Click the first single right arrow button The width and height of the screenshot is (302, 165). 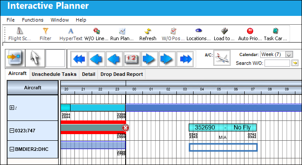pyautogui.click(x=149, y=59)
